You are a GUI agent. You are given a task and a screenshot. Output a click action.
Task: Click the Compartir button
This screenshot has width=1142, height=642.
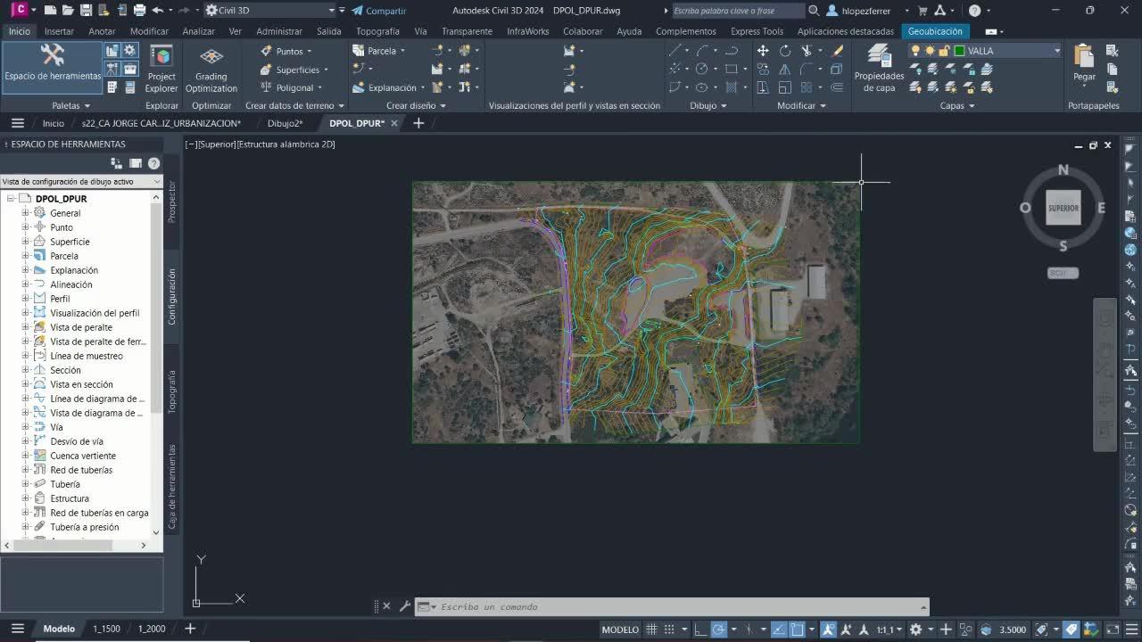[x=379, y=11]
